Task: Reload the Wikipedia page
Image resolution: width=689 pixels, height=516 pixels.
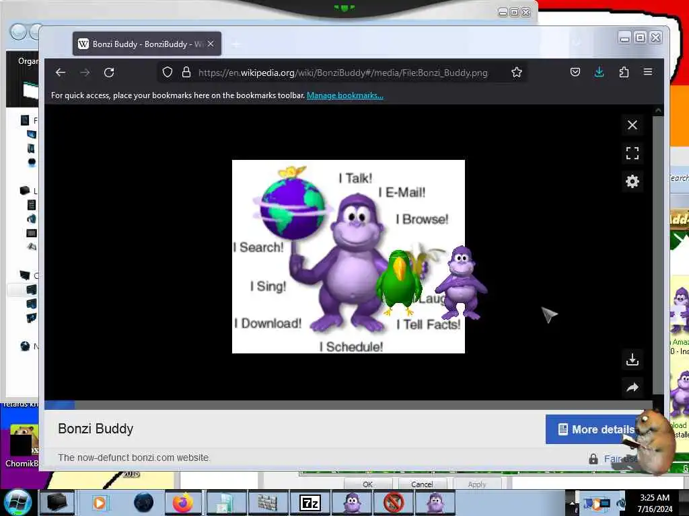Action: [x=109, y=73]
